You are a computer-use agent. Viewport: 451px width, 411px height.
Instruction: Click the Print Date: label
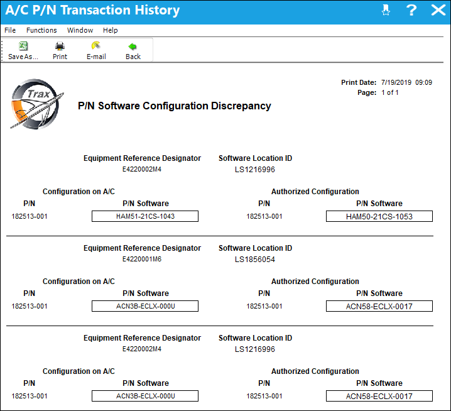pos(359,82)
